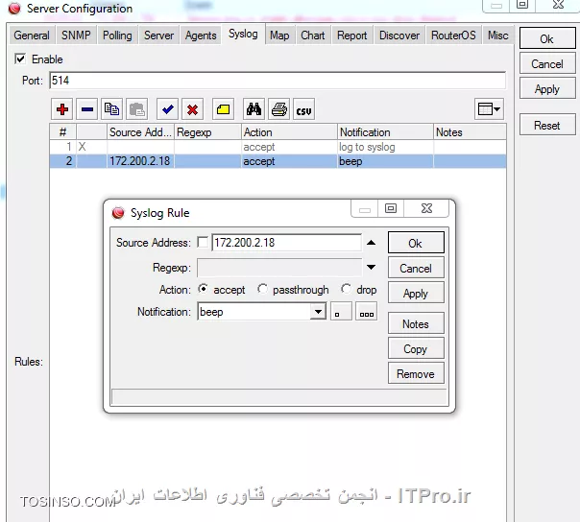
Task: Minimize the Syslog Rule dialog
Action: click(364, 208)
